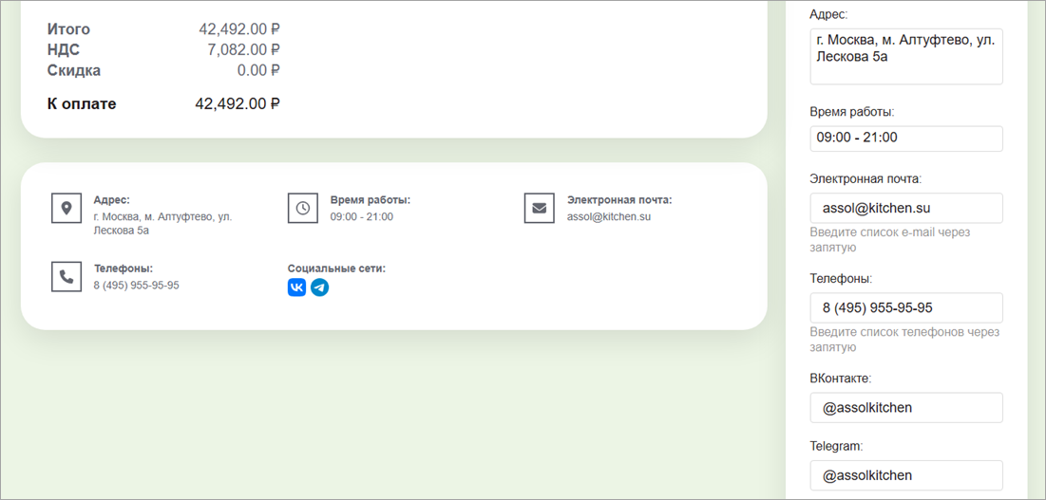Click the phones input field
The width and height of the screenshot is (1046, 500).
[x=905, y=307]
